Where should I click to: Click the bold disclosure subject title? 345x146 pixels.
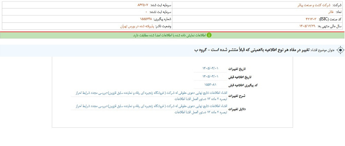252,50
